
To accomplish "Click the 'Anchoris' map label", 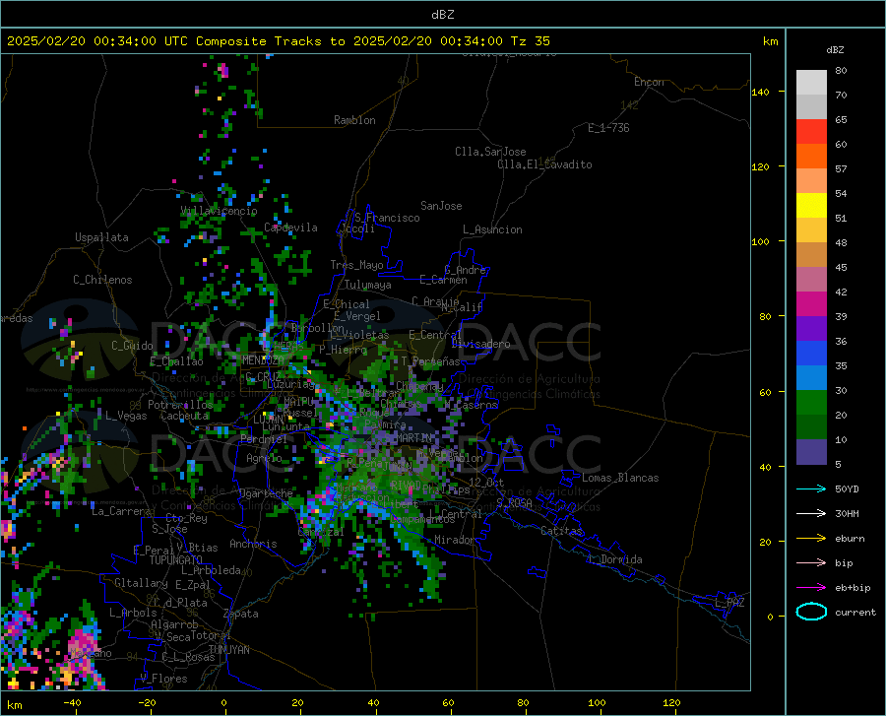I will click(x=253, y=545).
